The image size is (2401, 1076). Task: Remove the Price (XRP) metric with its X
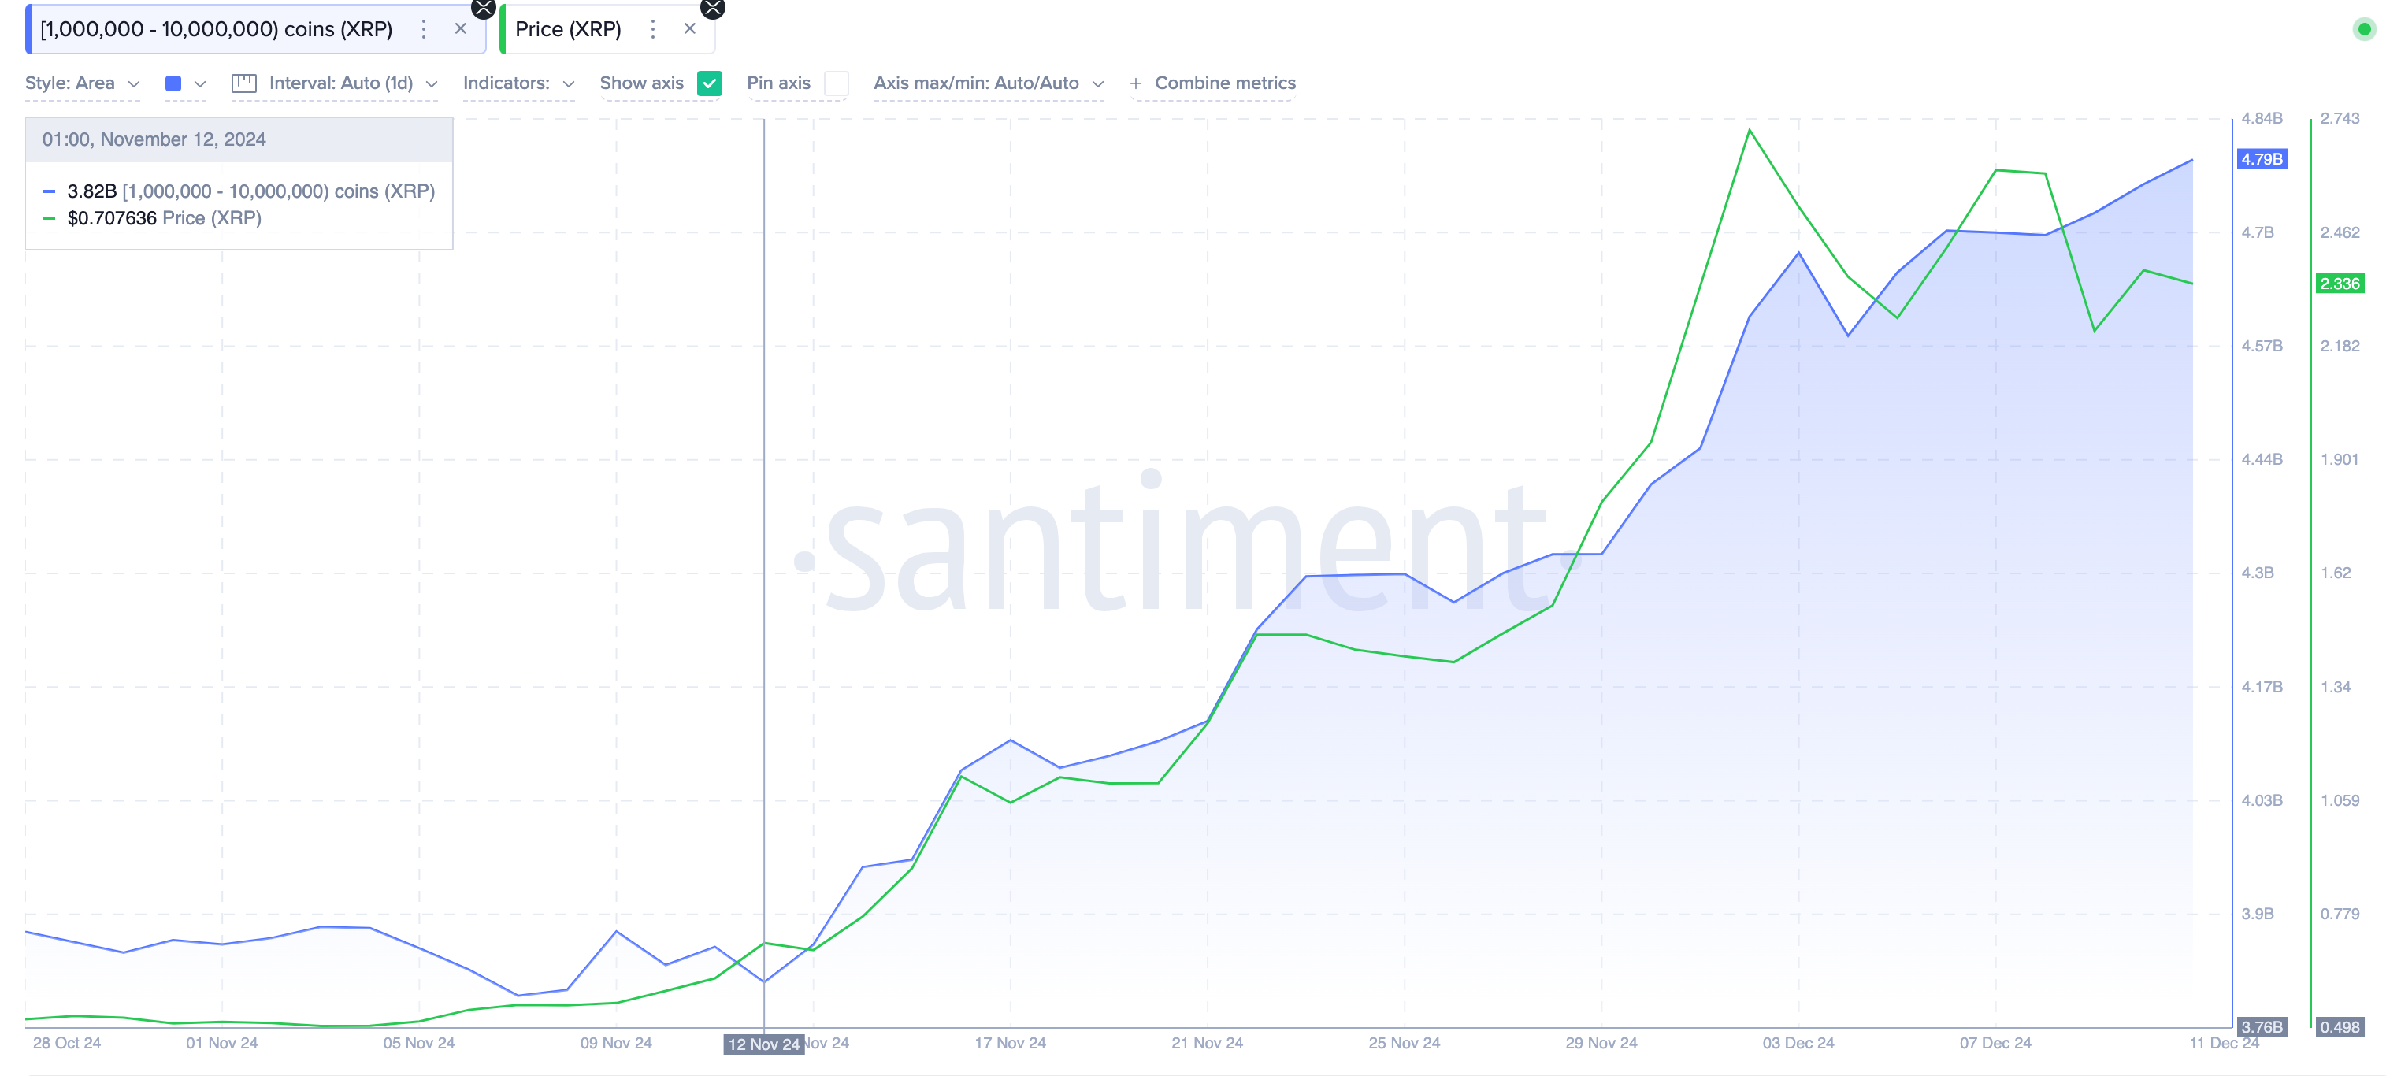[x=690, y=29]
